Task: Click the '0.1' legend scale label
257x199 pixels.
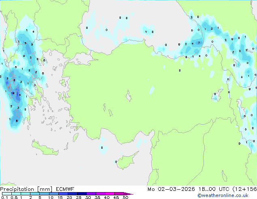Action: pyautogui.click(x=4, y=197)
